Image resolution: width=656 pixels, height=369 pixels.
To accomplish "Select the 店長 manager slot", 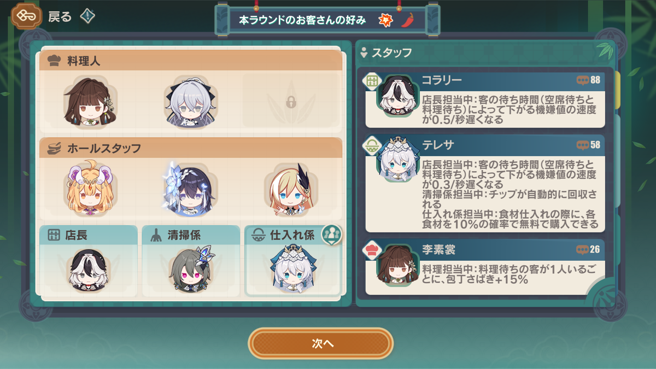I will [x=89, y=261].
